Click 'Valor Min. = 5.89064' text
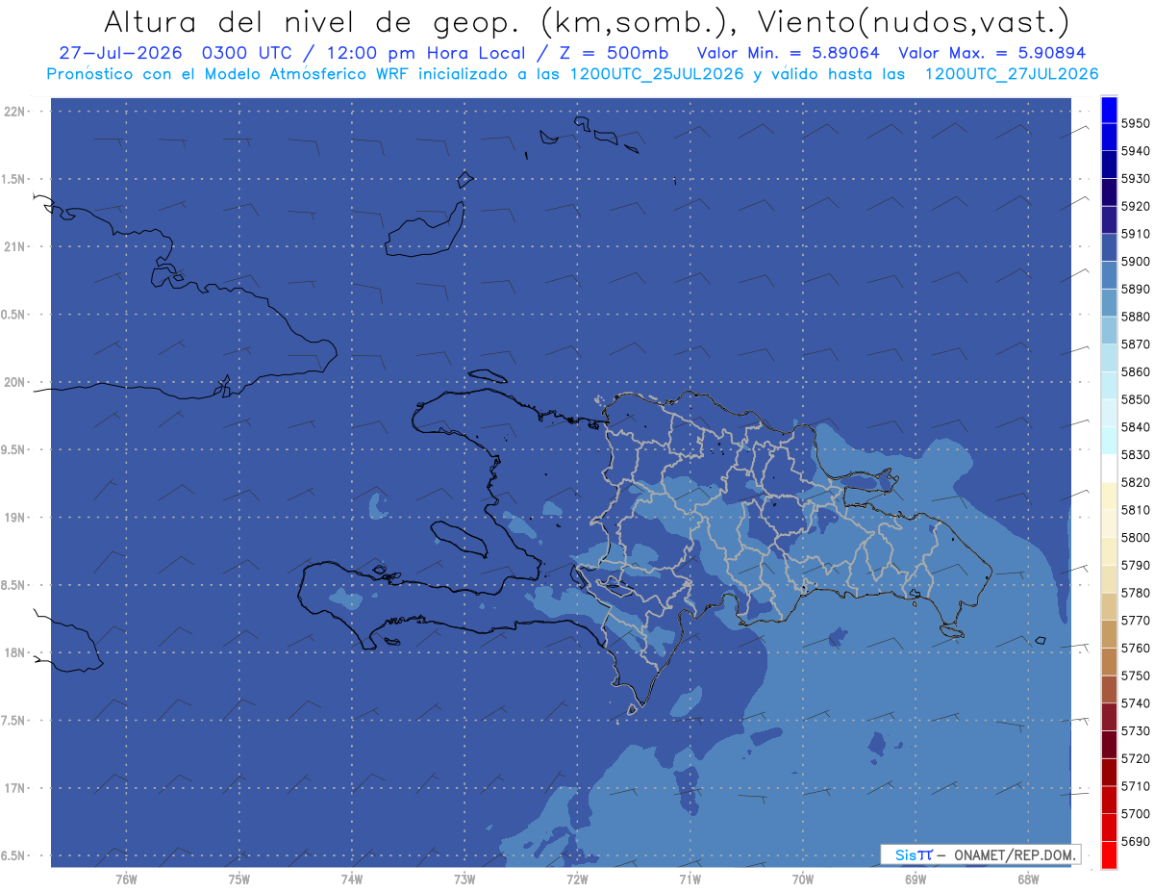The image size is (1154, 892). [788, 53]
